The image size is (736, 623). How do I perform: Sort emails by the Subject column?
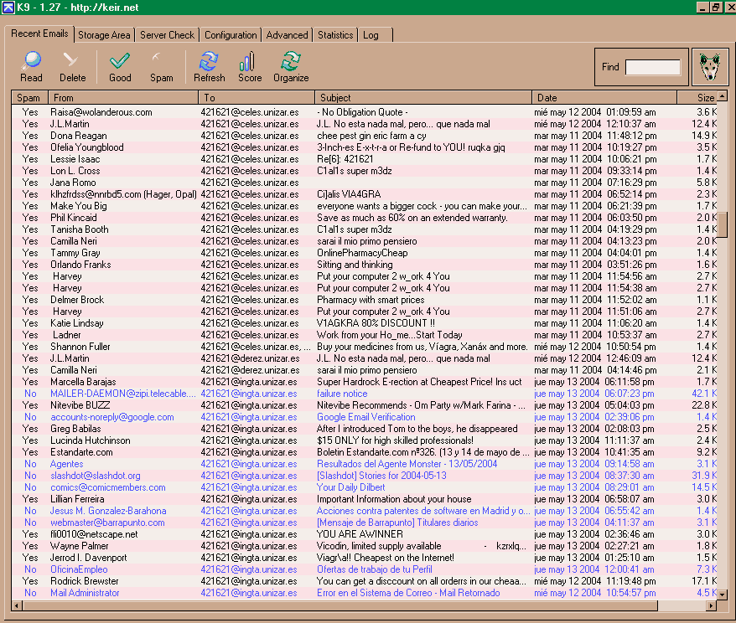click(423, 98)
